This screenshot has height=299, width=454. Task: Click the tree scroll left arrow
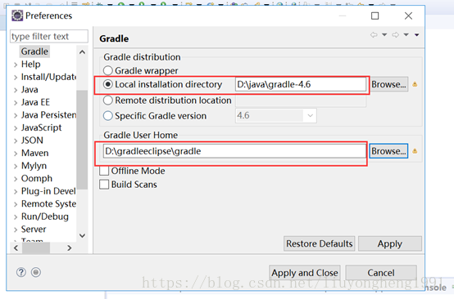16,248
